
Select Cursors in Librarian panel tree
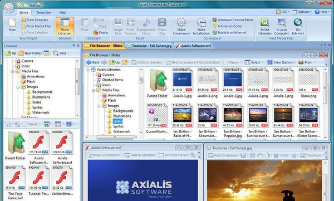(x=27, y=61)
